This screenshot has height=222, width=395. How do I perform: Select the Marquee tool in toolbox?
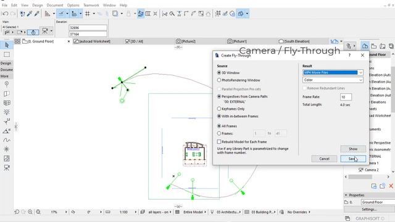coord(7,54)
